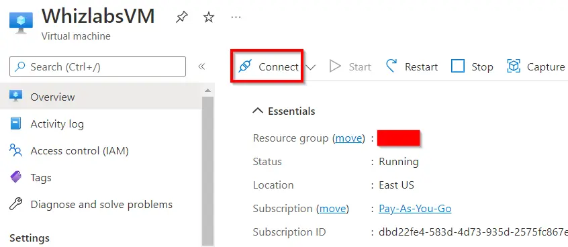Click the Restart arrow icon
Screen dimensions: 568x247
pos(391,66)
